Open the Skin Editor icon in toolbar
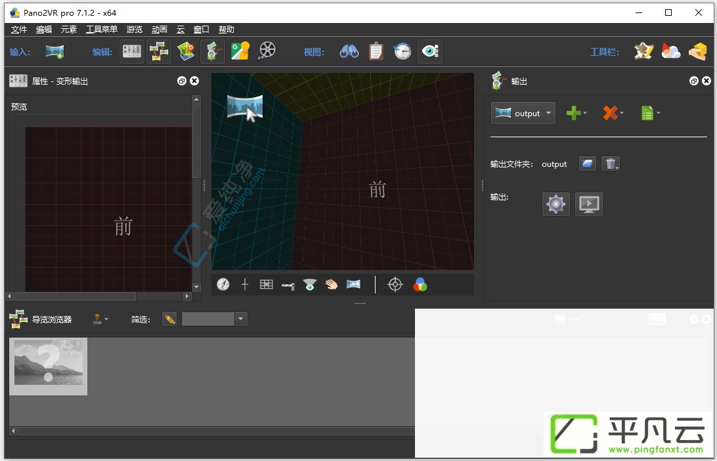Image resolution: width=717 pixels, height=461 pixels. pyautogui.click(x=644, y=51)
